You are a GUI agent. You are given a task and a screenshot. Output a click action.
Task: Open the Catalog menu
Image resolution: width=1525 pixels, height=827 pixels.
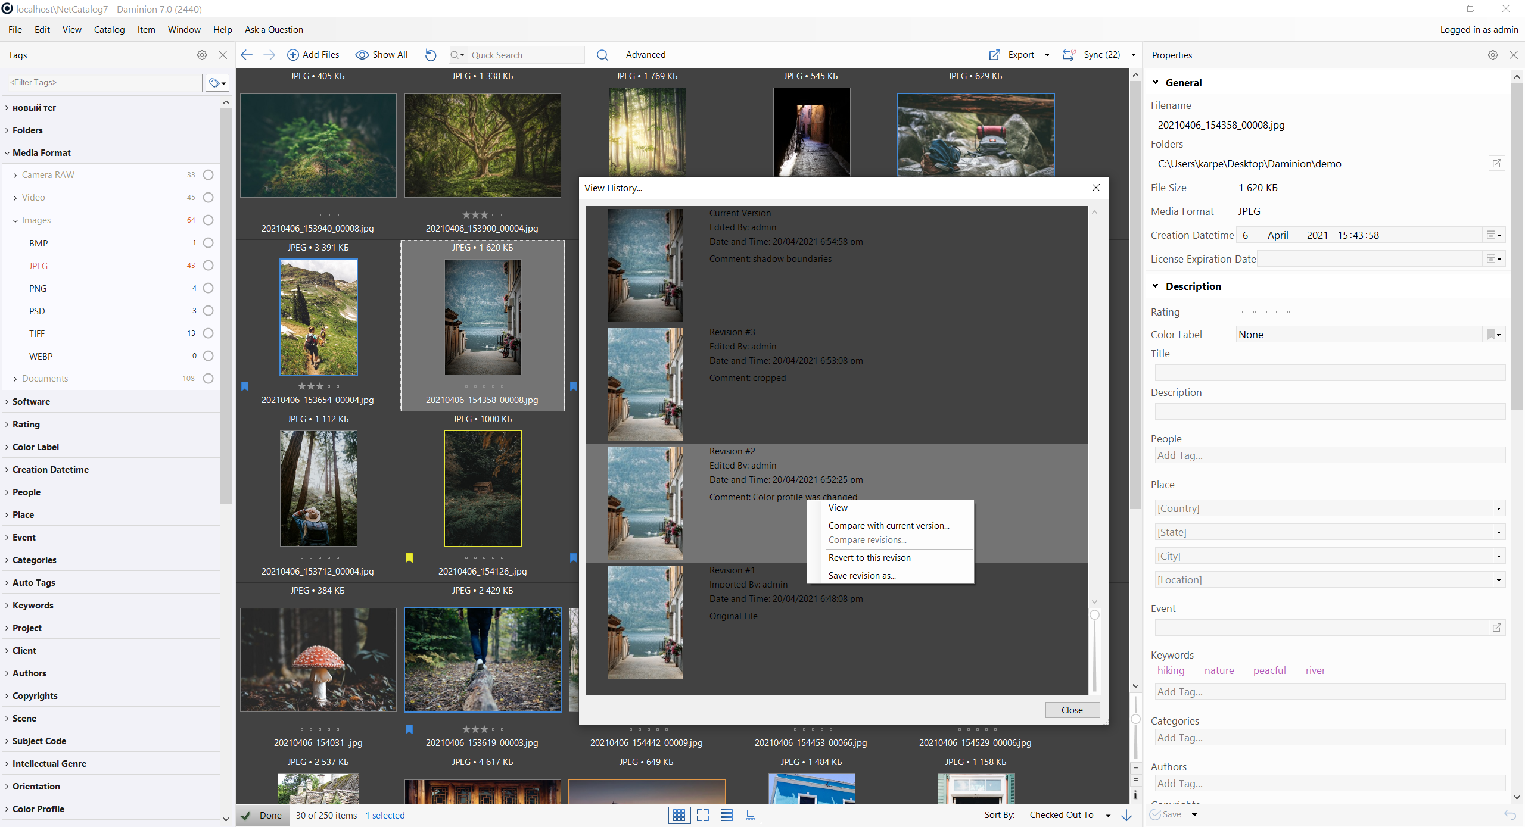click(x=109, y=29)
